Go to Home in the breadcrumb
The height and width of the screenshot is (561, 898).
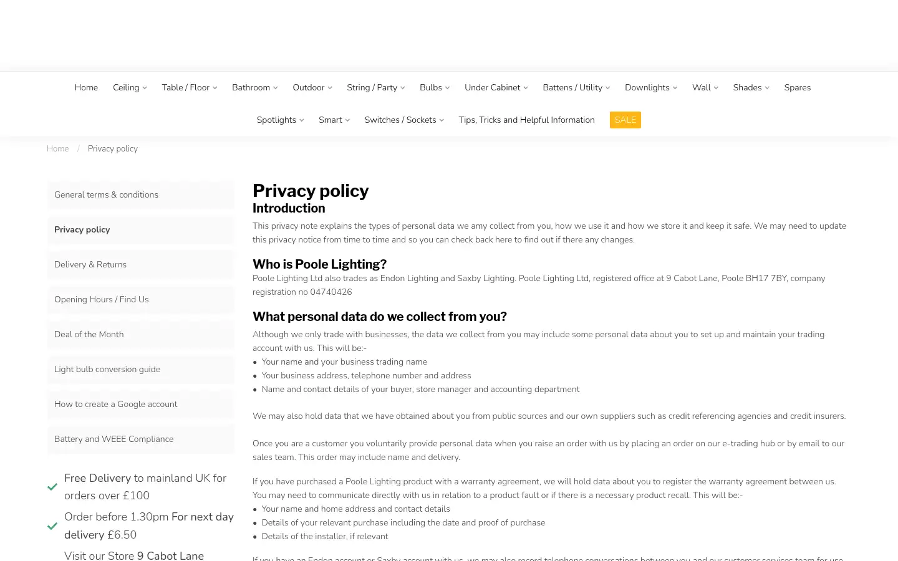click(x=58, y=148)
